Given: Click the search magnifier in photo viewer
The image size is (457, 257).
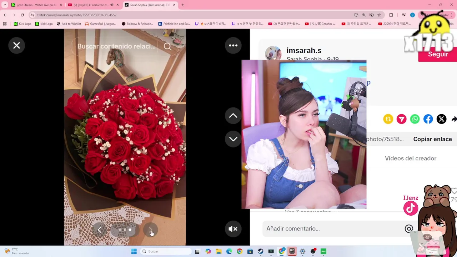Looking at the screenshot, I should point(167,46).
